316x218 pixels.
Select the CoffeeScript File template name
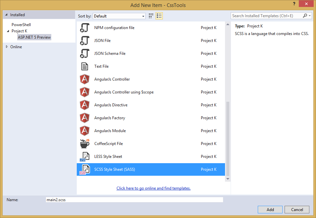(109, 144)
